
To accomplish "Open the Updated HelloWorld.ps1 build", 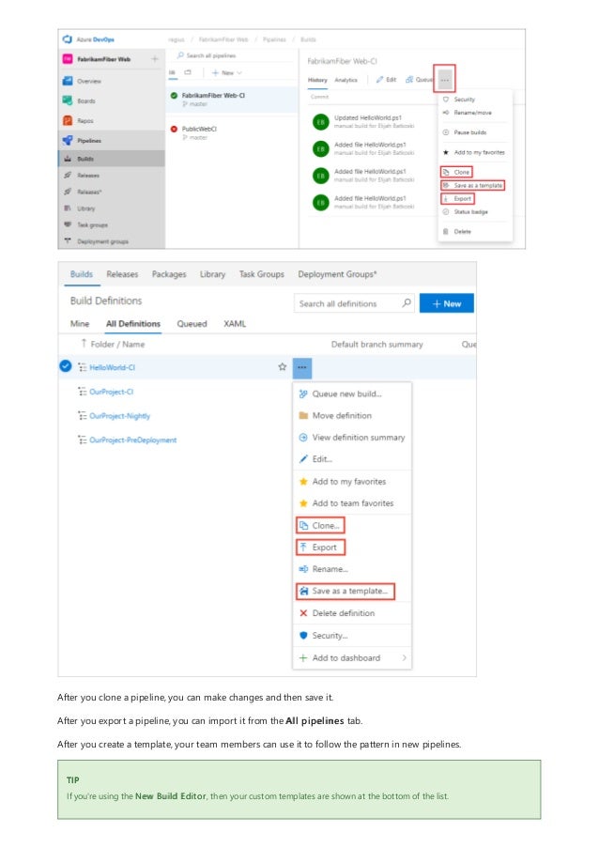I will point(368,117).
